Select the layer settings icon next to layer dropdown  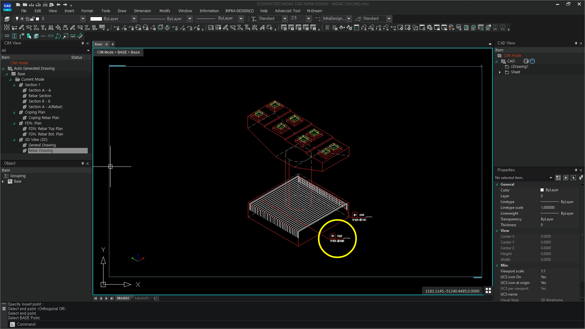tap(7, 18)
